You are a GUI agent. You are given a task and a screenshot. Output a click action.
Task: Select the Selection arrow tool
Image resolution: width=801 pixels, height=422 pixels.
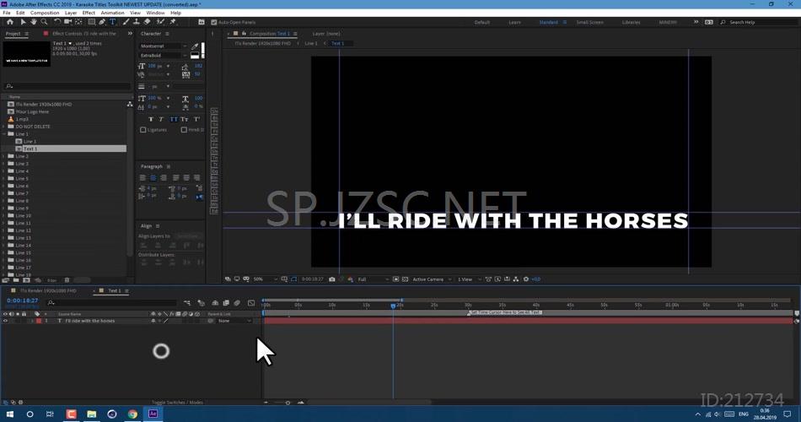click(23, 22)
